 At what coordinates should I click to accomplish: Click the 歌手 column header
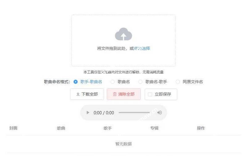coord(107,128)
